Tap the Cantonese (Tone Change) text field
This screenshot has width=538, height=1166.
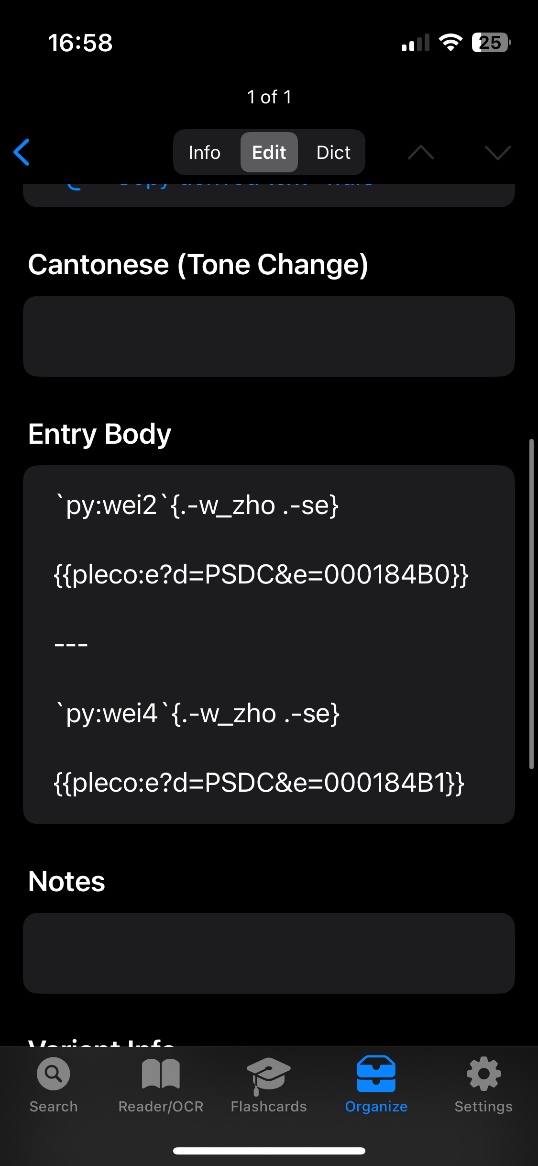[269, 336]
